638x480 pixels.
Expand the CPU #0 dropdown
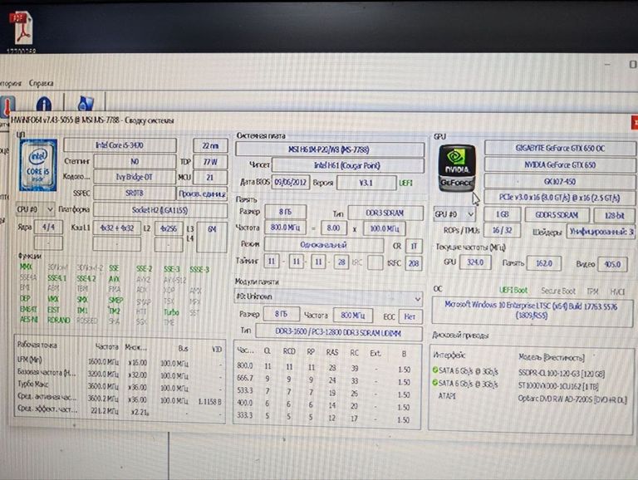(x=35, y=209)
